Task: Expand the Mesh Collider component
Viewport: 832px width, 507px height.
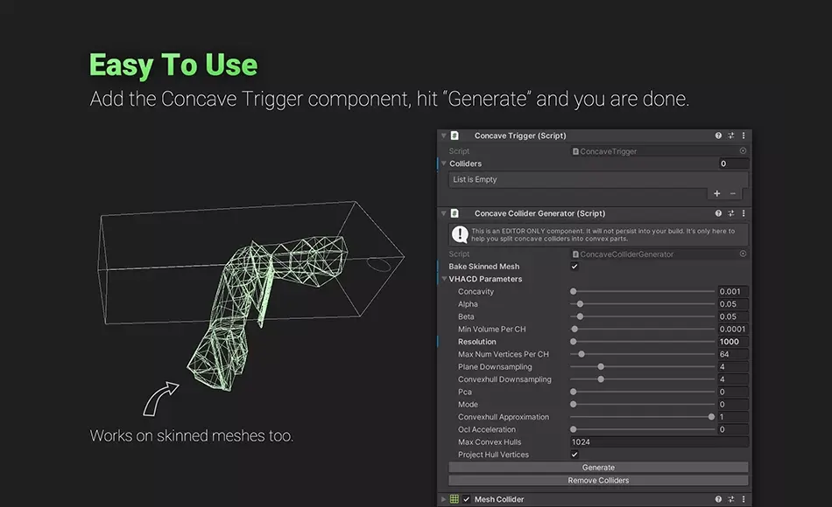Action: (x=442, y=499)
